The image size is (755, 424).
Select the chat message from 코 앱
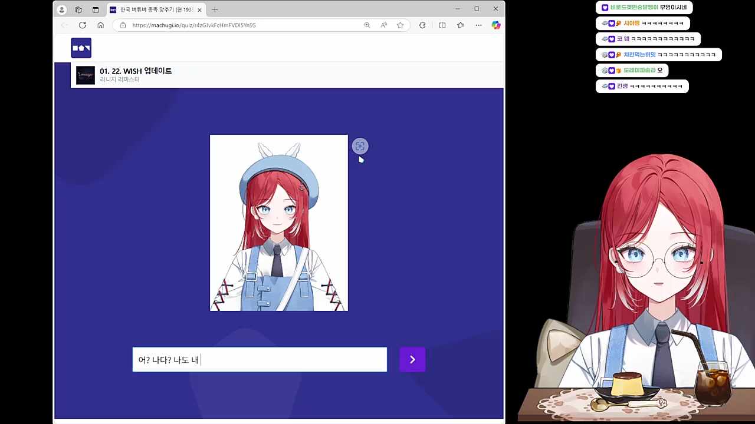point(648,39)
